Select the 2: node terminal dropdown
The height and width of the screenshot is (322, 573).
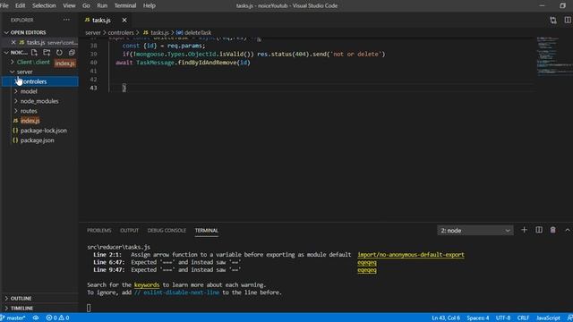click(x=475, y=231)
